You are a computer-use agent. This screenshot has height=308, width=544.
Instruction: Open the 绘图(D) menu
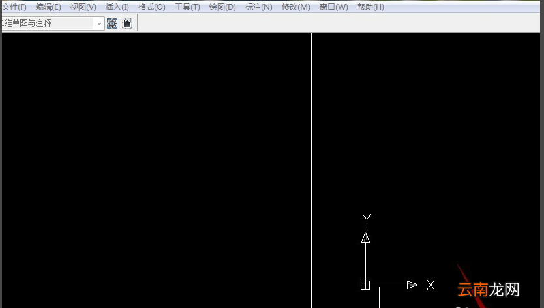click(x=222, y=7)
